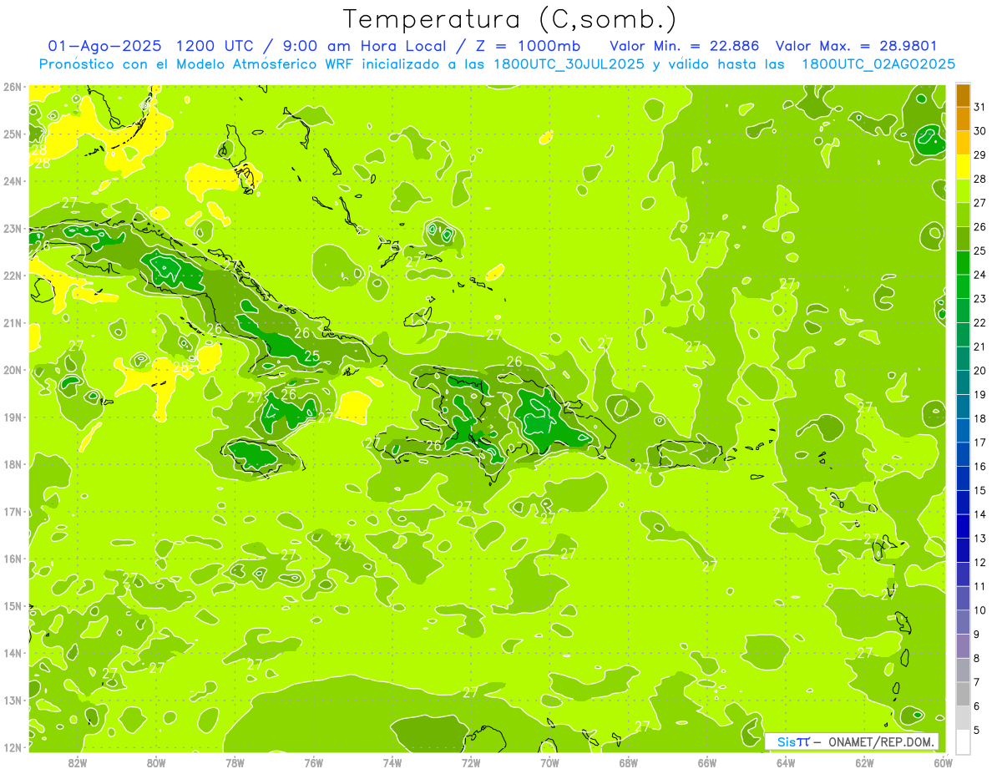
Task: Click the "16N" latitude axis label
Action: tap(12, 559)
